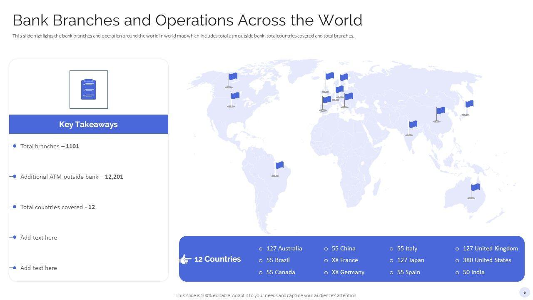Click the clipboard checklist icon

point(88,89)
